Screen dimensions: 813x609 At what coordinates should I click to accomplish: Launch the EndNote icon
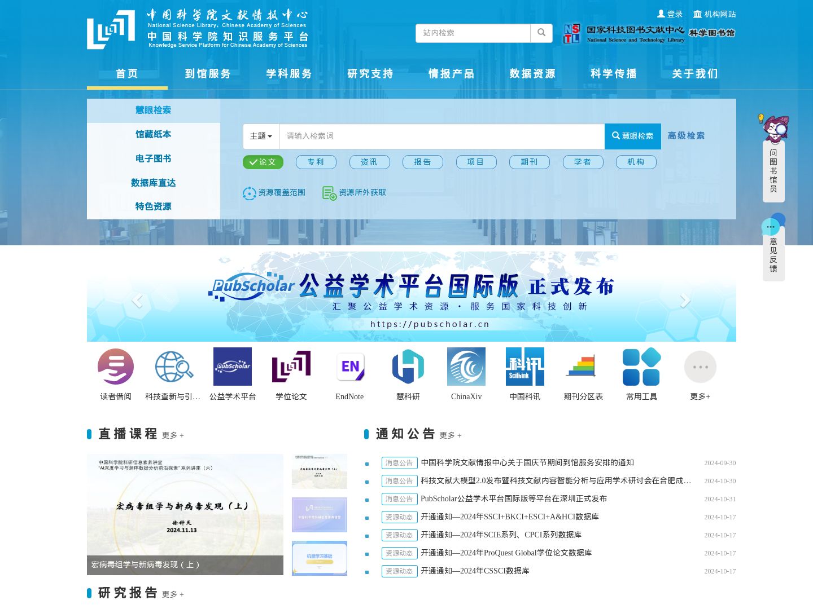click(x=350, y=367)
